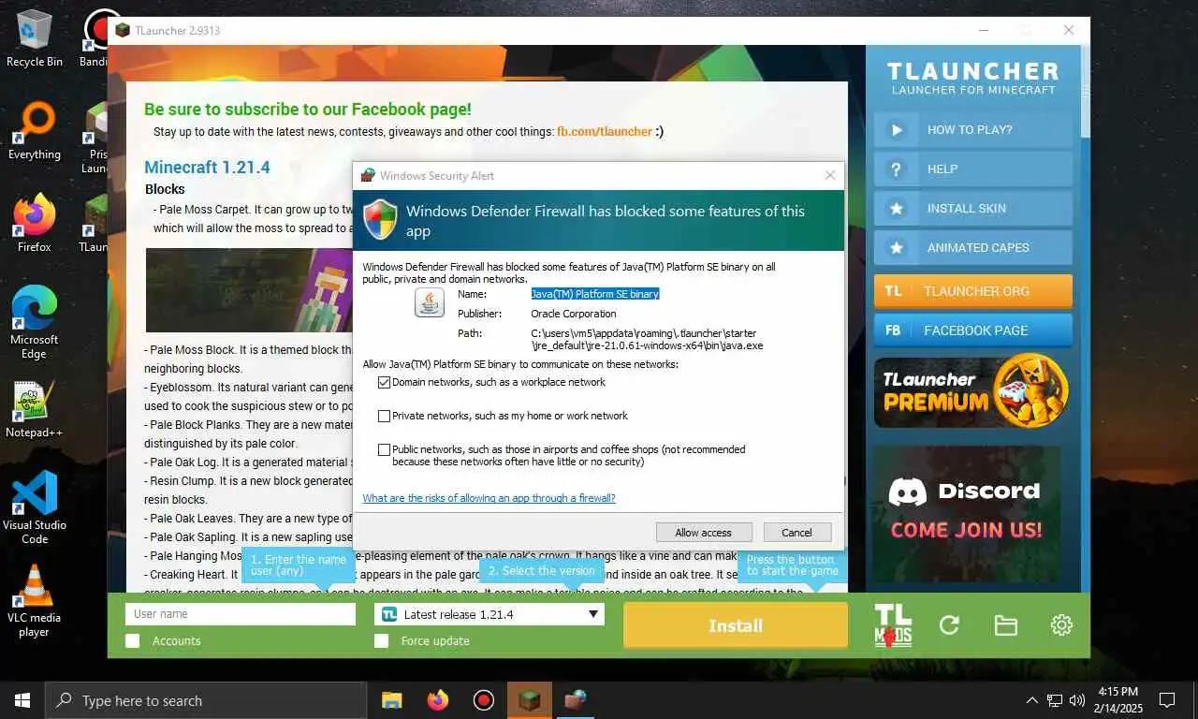Viewport: 1198px width, 719px height.
Task: Open the Latest release 1.21.4 version dropdown
Action: point(489,614)
